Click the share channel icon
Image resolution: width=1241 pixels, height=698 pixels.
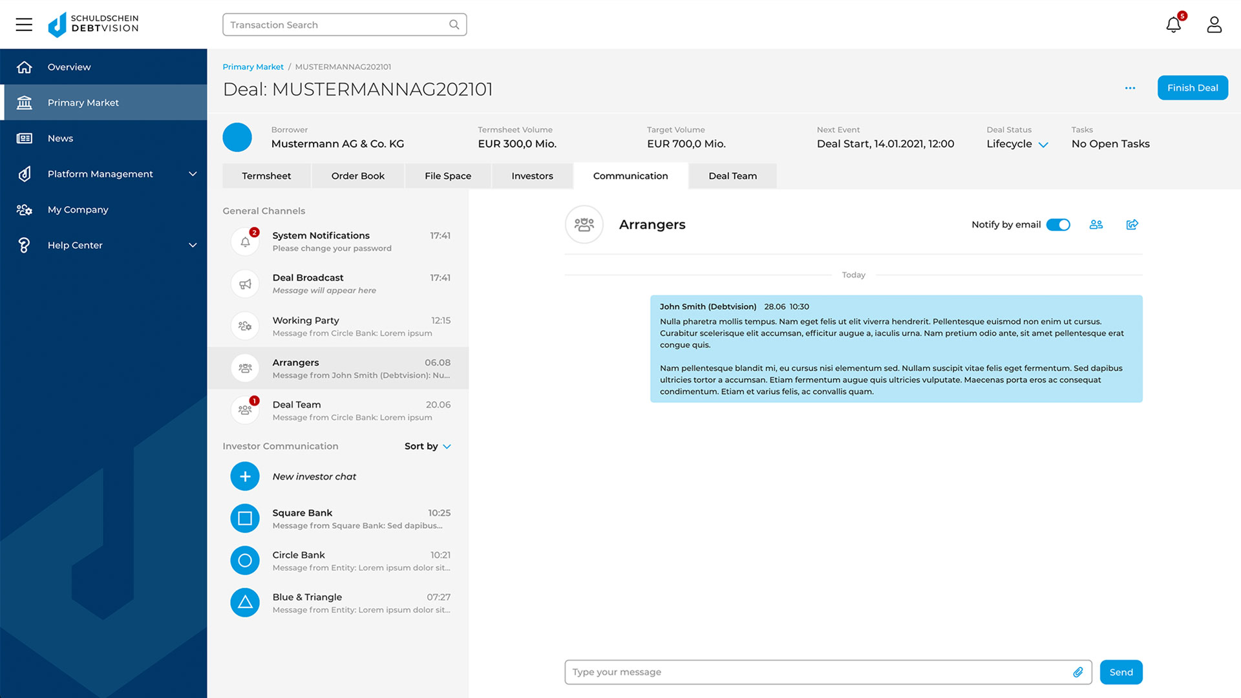tap(1132, 225)
